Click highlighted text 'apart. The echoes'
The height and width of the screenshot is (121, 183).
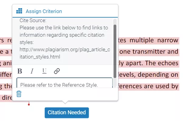(x=152, y=63)
